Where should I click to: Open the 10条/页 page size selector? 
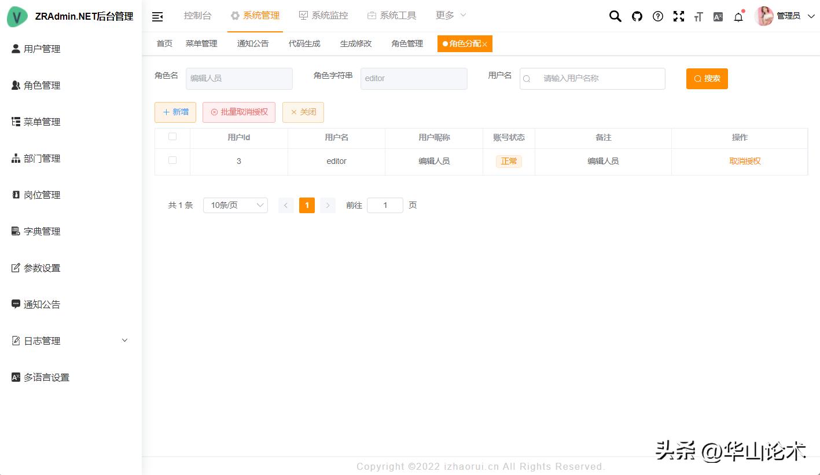tap(235, 204)
